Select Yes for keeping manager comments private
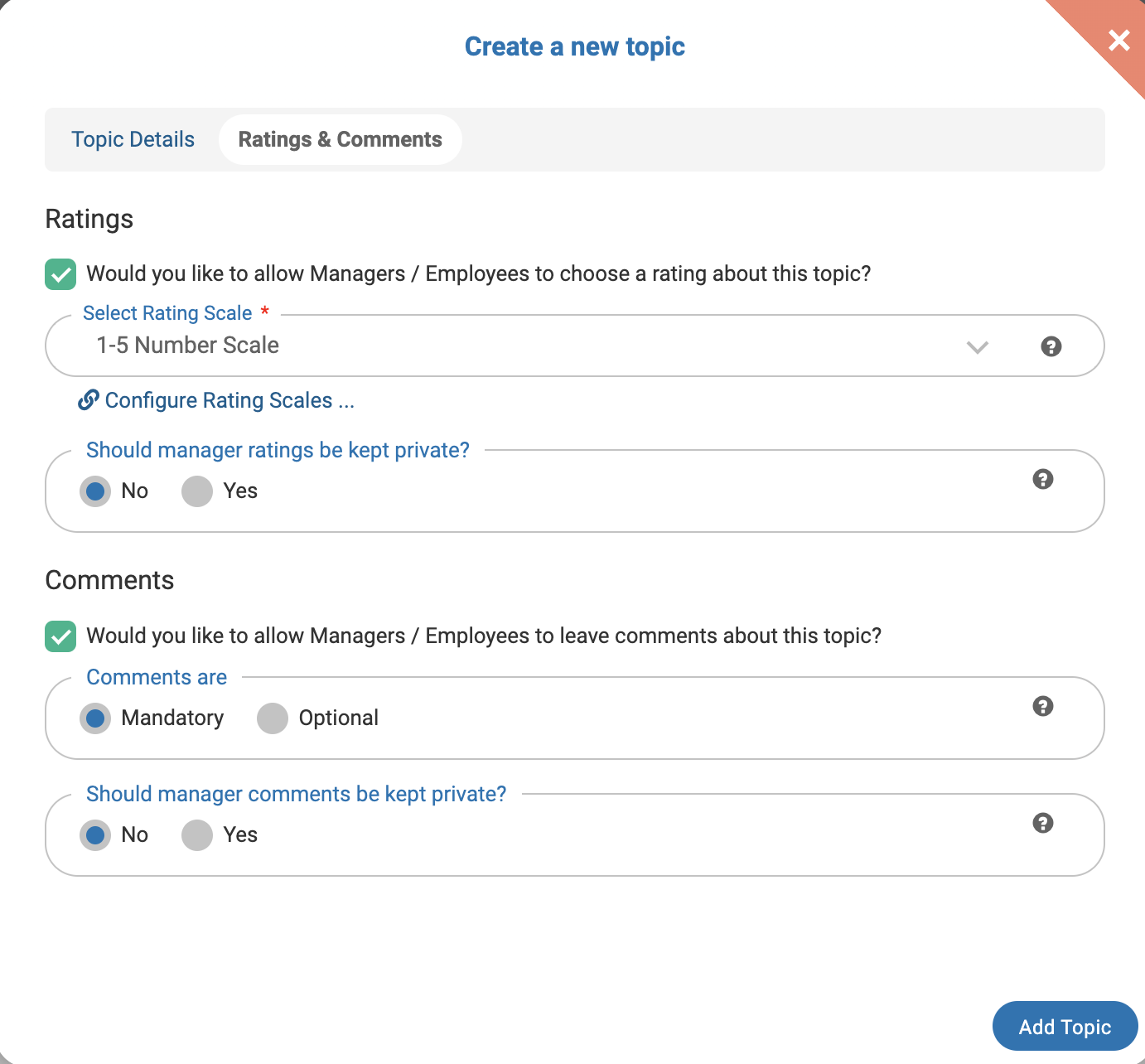 pyautogui.click(x=196, y=834)
